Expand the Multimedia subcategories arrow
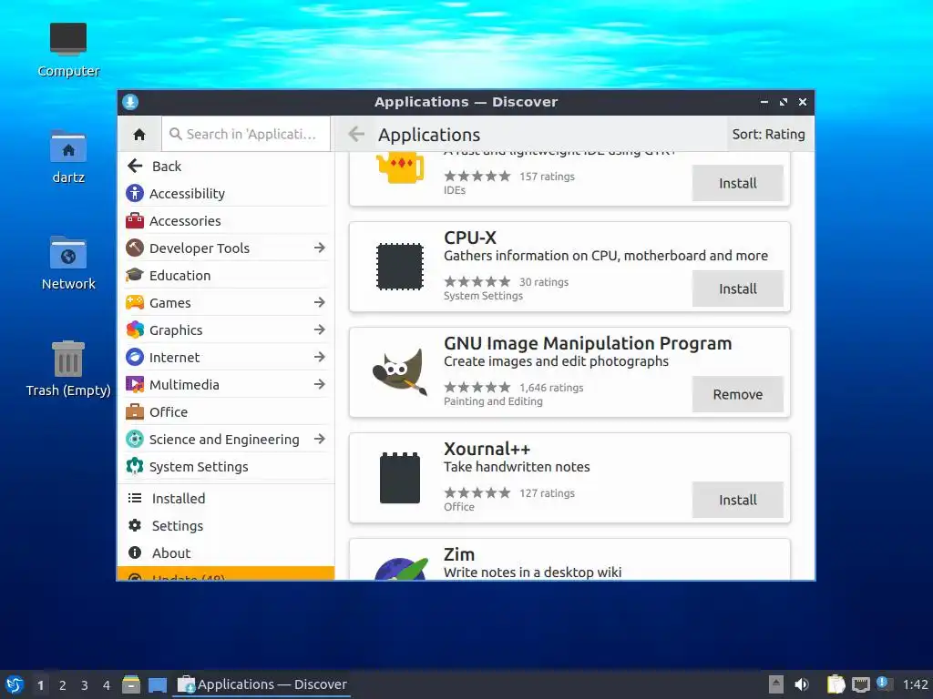933x699 pixels. pos(320,385)
